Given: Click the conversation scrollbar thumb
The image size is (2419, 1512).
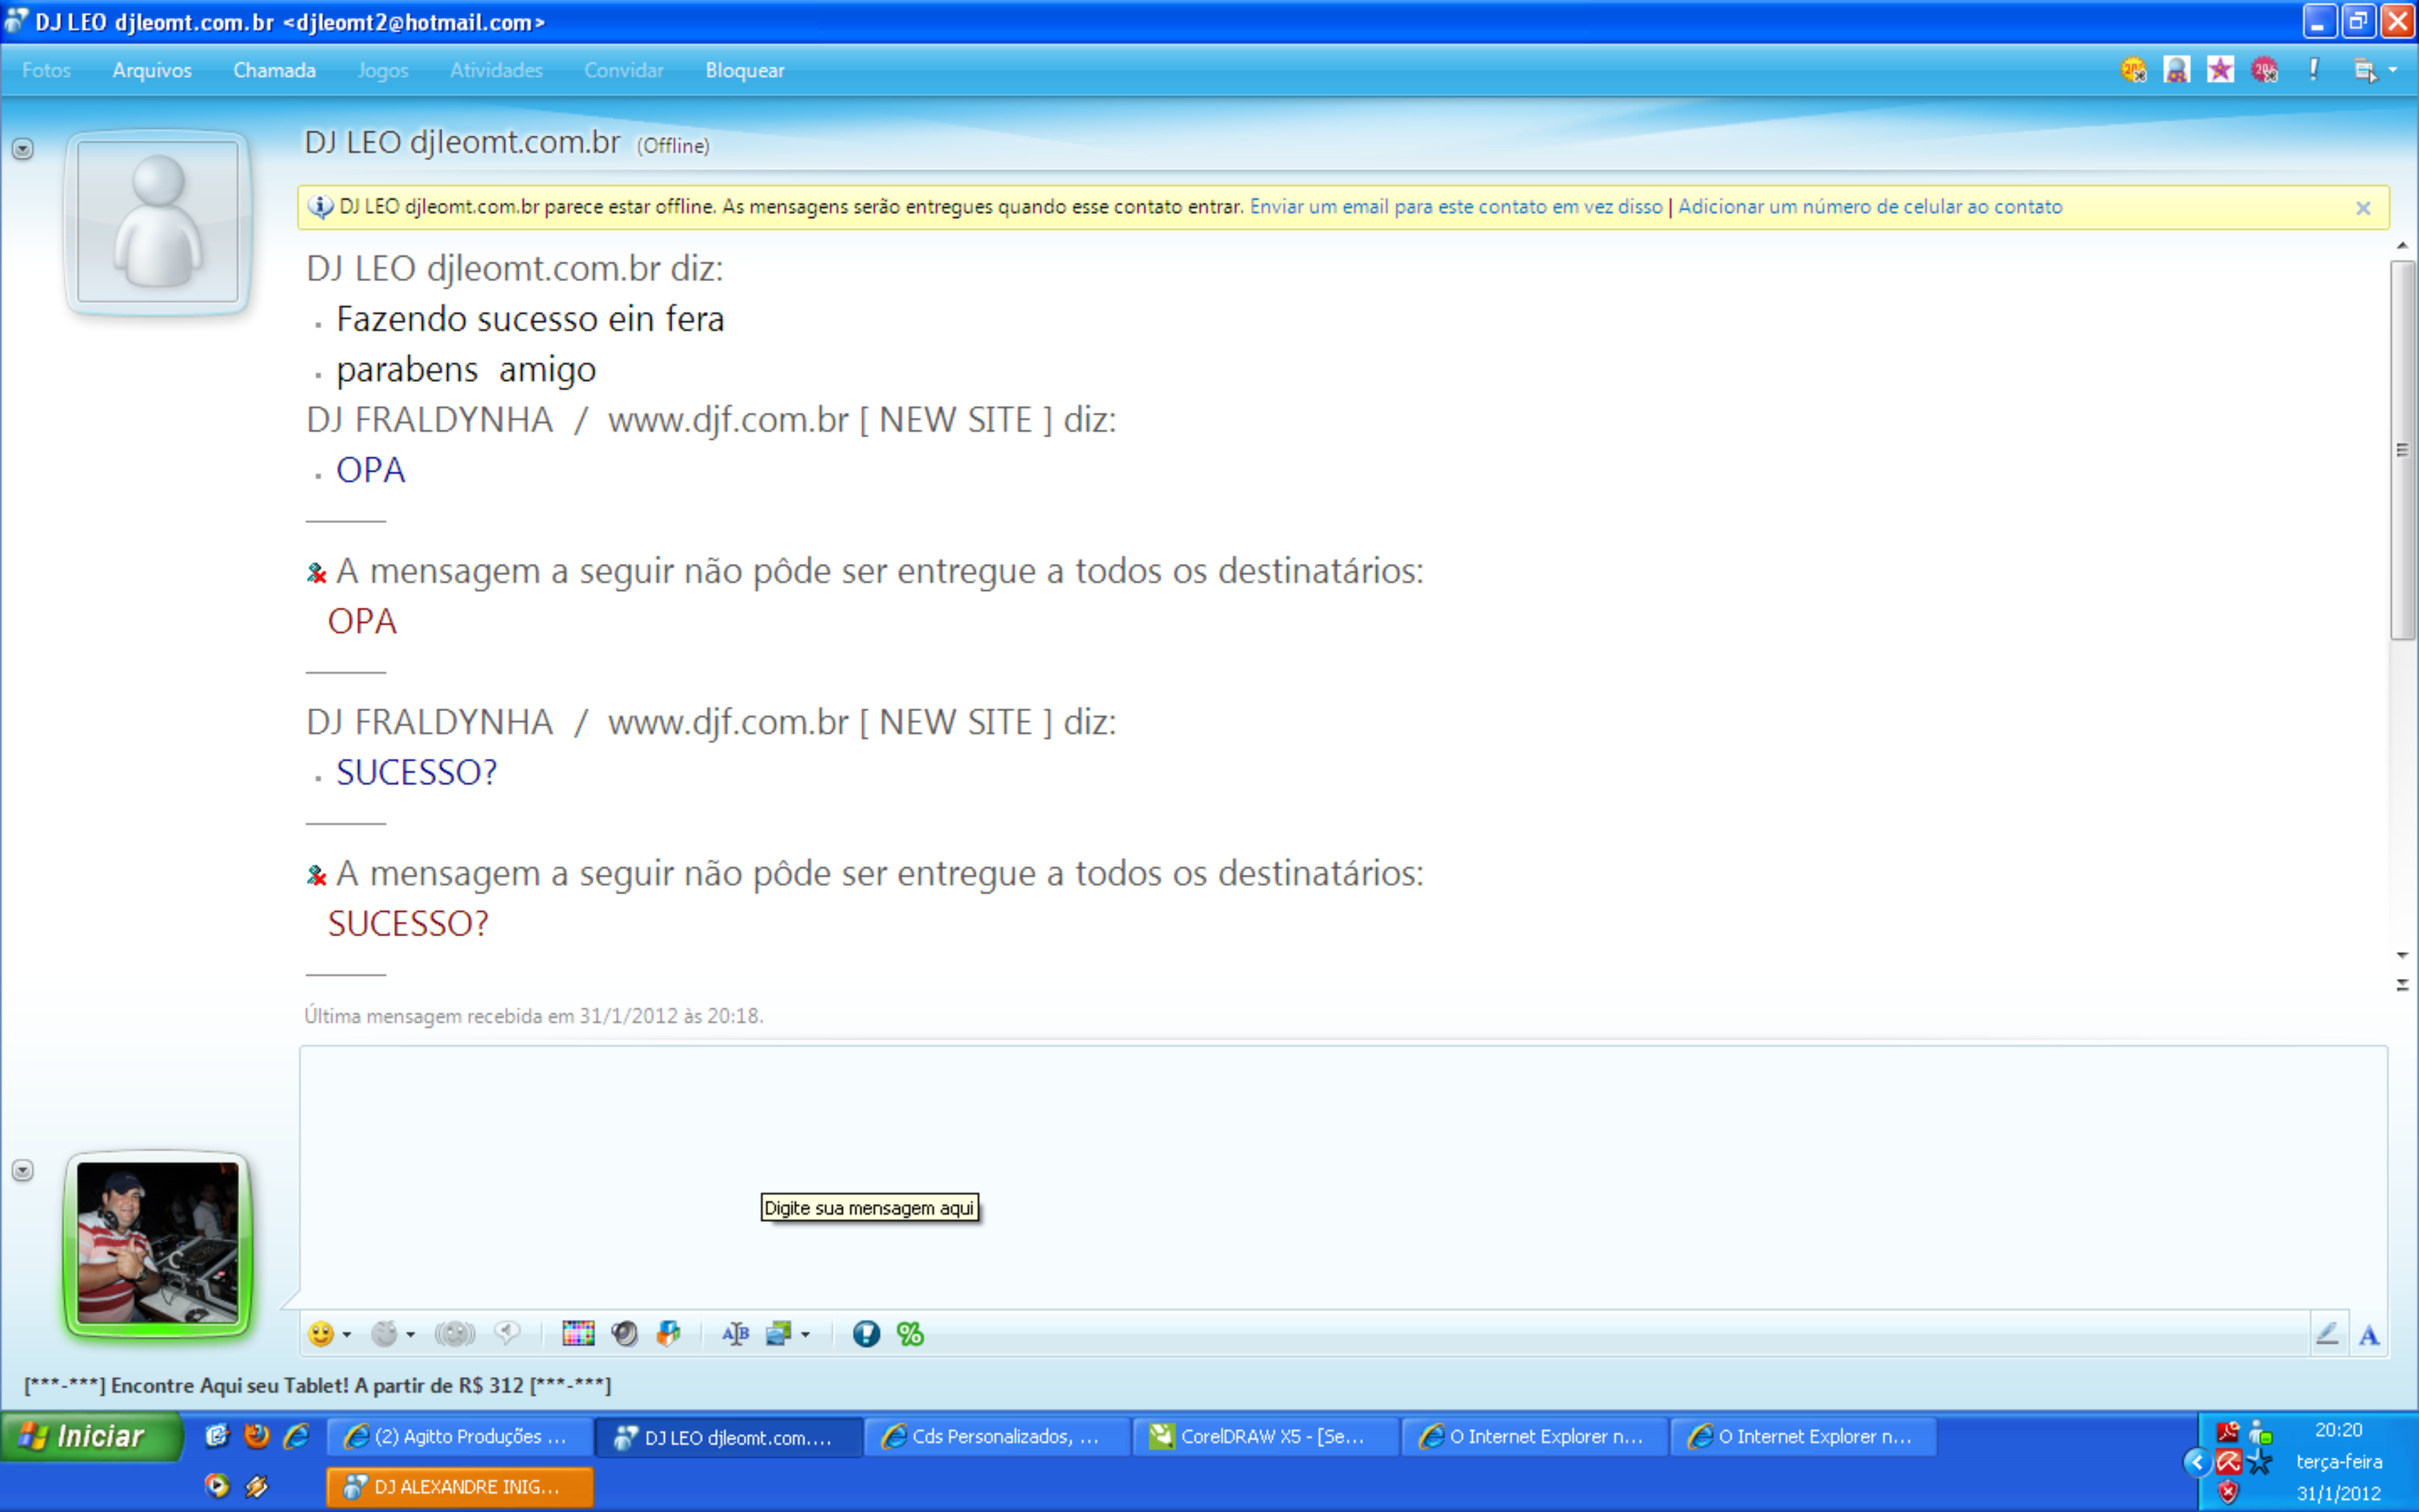Looking at the screenshot, I should pos(2402,450).
